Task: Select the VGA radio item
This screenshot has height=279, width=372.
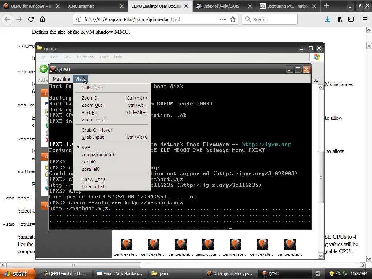Action: [112, 147]
